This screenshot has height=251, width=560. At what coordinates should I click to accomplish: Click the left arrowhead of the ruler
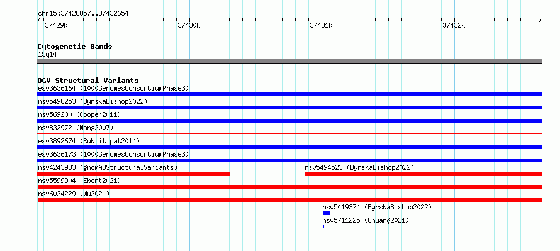[x=39, y=20]
